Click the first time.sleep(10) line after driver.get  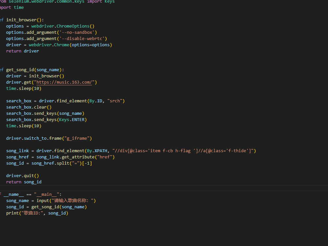click(x=24, y=89)
